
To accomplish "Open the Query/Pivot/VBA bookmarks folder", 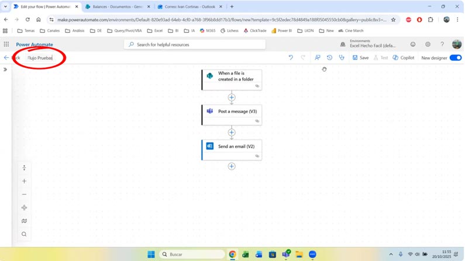I will click(x=125, y=30).
